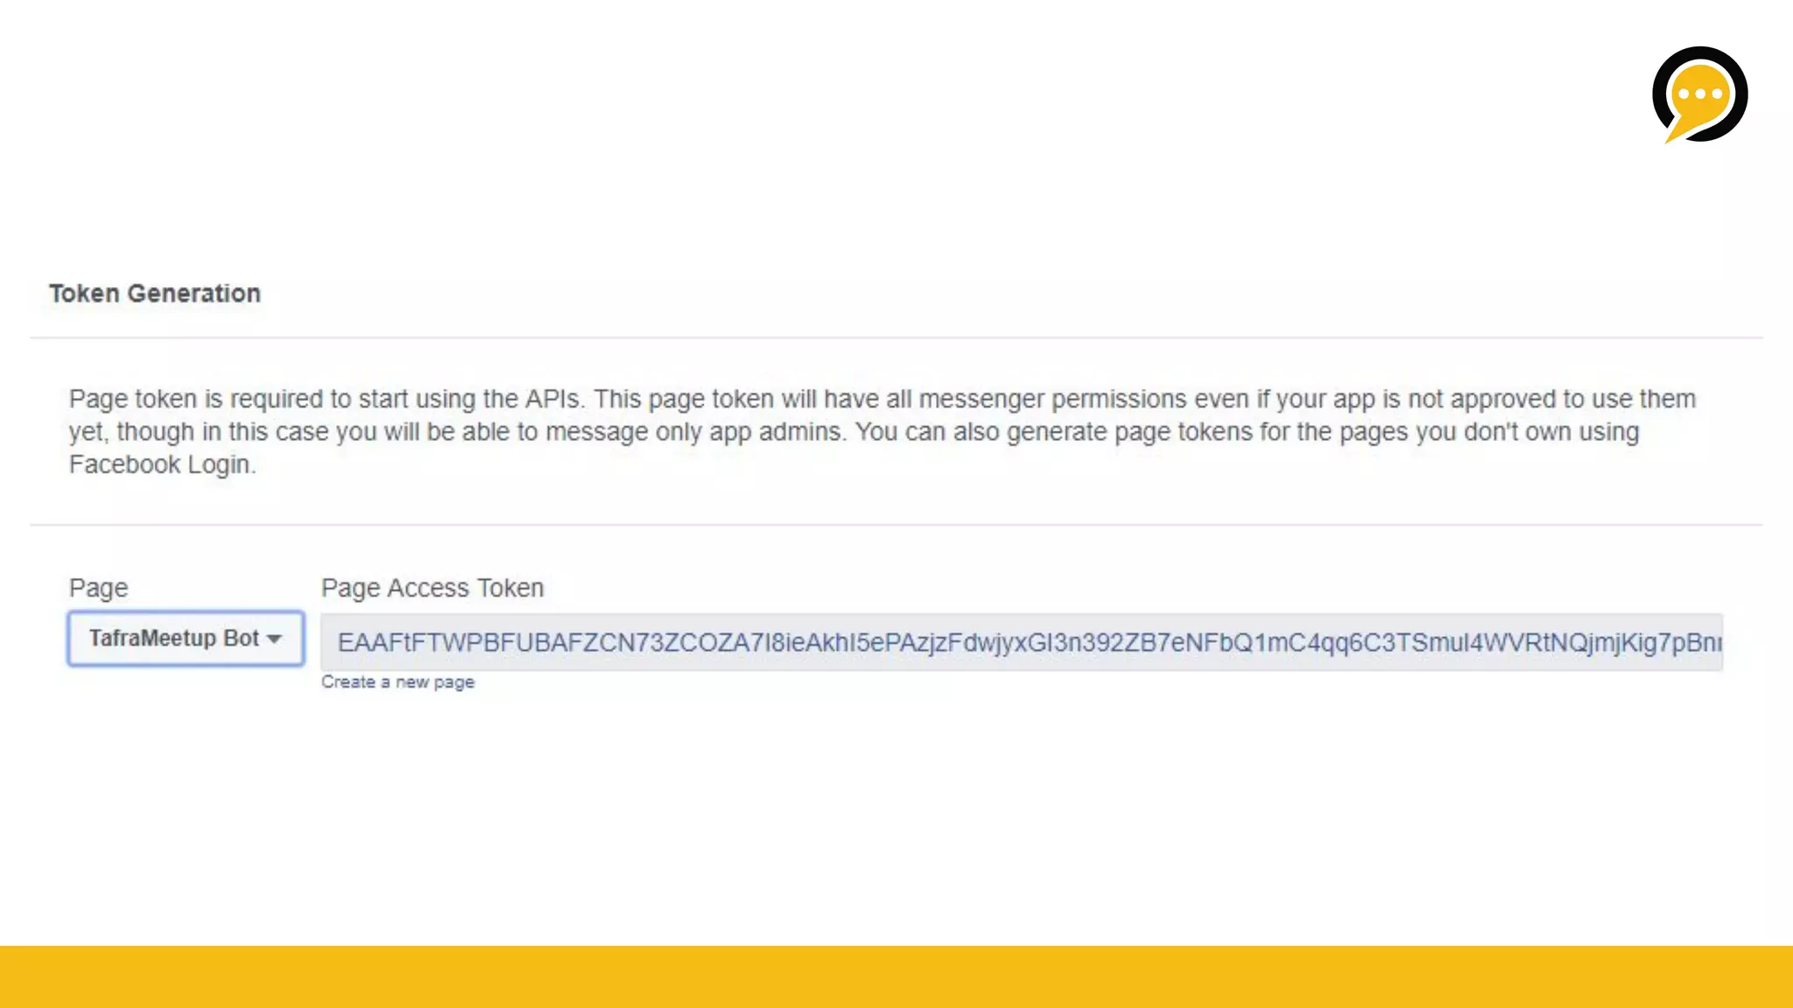Viewport: 1793px width, 1008px height.
Task: Click inside the Page Access Token field
Action: pos(1022,642)
